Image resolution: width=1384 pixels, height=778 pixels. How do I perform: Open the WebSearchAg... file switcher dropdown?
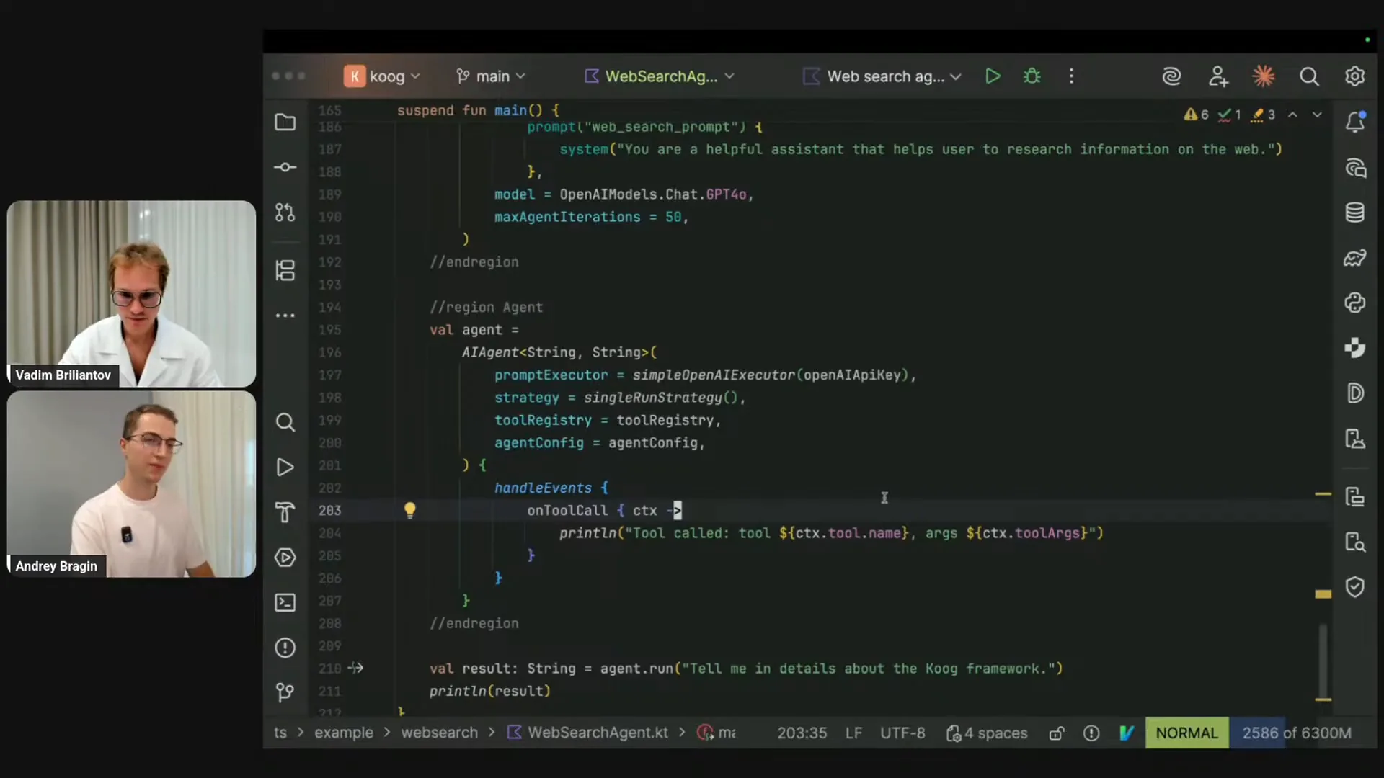point(659,76)
